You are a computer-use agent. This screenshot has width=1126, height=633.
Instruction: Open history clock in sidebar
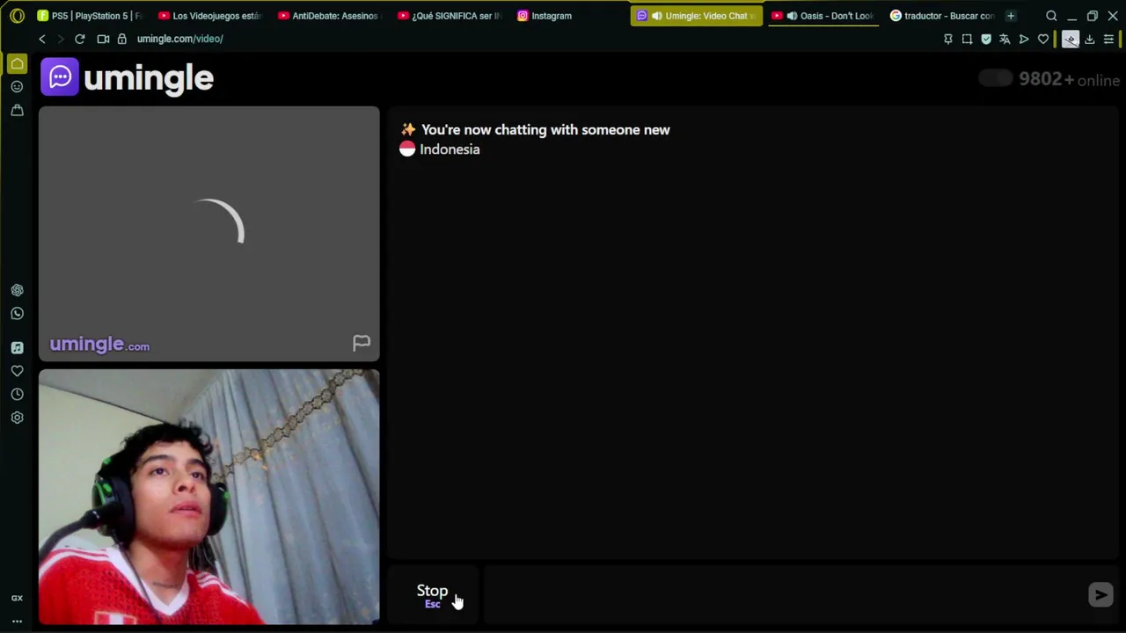tap(17, 394)
